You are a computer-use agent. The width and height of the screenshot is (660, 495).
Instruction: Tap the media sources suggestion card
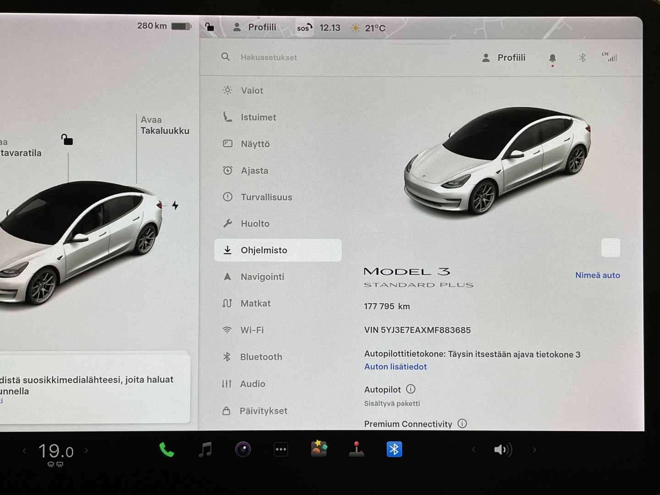point(94,388)
